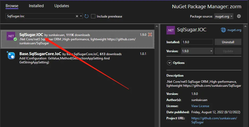Click the SqlSugar.IOC title in details pane
This screenshot has height=127, width=249.
point(191,30)
